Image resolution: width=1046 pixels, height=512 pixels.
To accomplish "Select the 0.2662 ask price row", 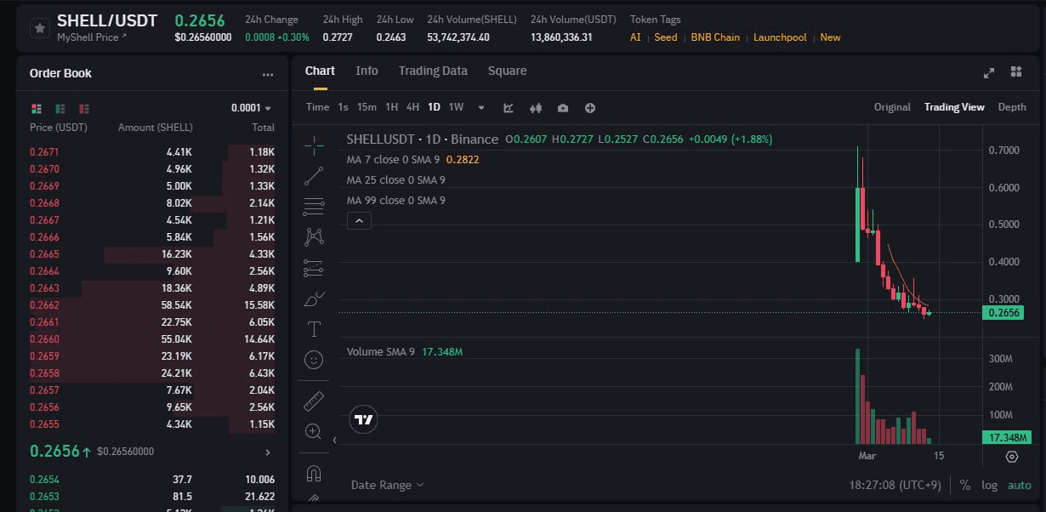I will 44,305.
